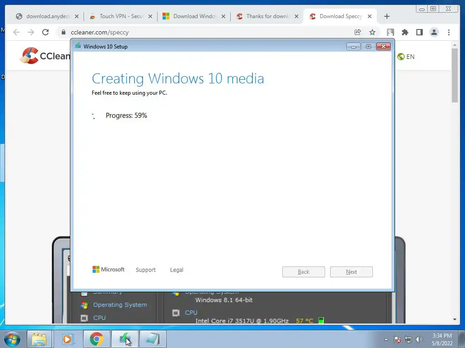Click the scrollbar up arrow
465x348 pixels.
coord(455,45)
